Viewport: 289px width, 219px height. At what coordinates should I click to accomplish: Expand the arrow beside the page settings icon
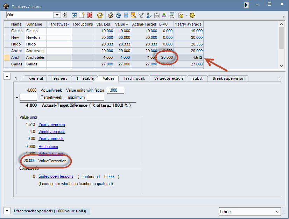[186, 15]
